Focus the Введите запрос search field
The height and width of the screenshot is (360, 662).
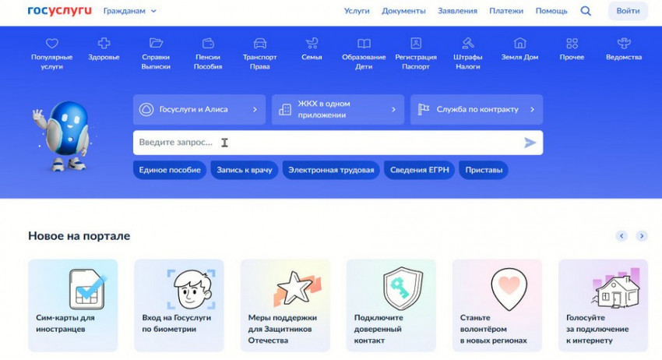[338, 143]
